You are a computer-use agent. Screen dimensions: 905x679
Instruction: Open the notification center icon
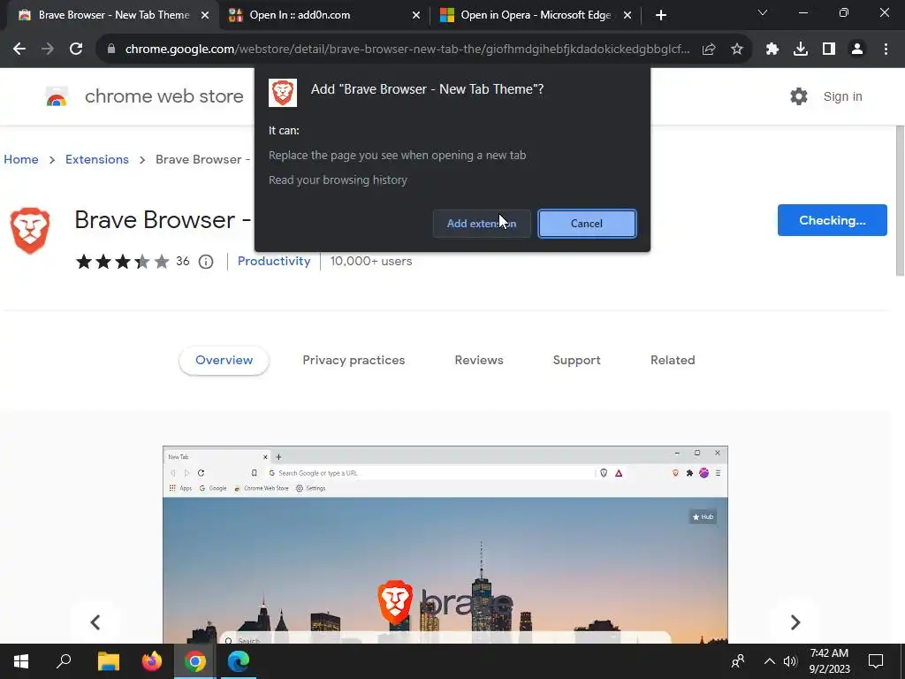tap(876, 661)
